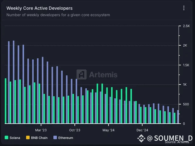Click the May '24 axis label
This screenshot has height=146, width=195.
pos(108,130)
